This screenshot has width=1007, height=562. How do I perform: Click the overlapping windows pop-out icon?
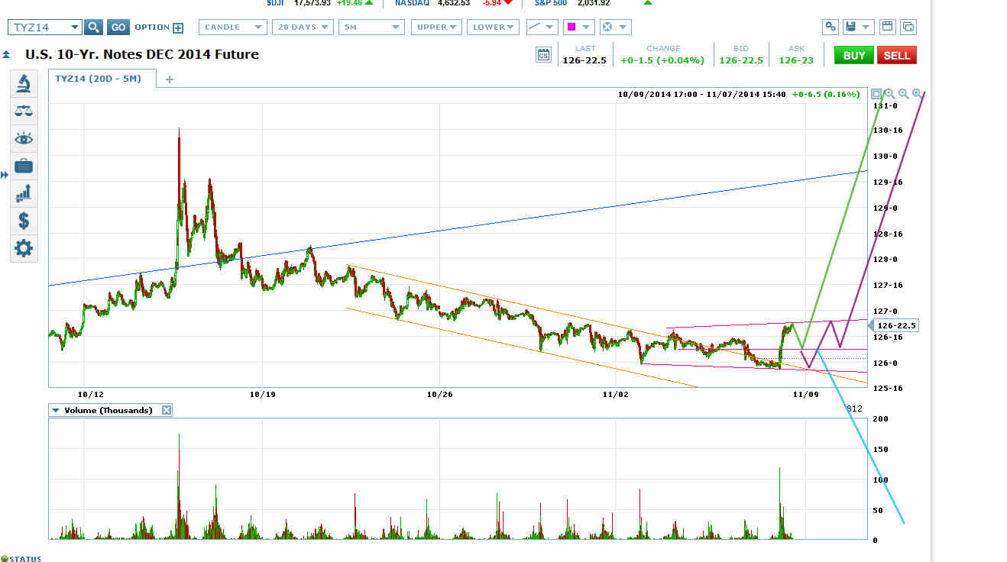[908, 27]
